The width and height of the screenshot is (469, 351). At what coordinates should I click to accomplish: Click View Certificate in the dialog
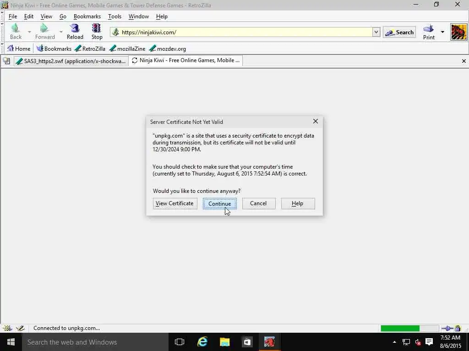tap(175, 203)
